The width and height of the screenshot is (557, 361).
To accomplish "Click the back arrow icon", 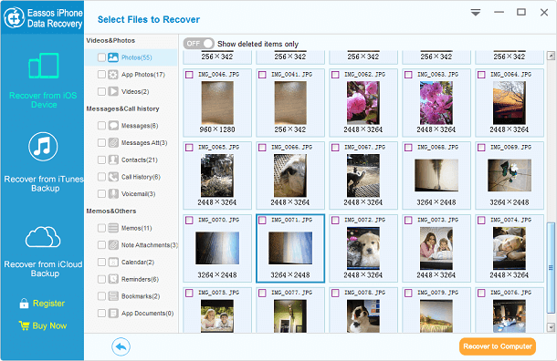I will 121,346.
